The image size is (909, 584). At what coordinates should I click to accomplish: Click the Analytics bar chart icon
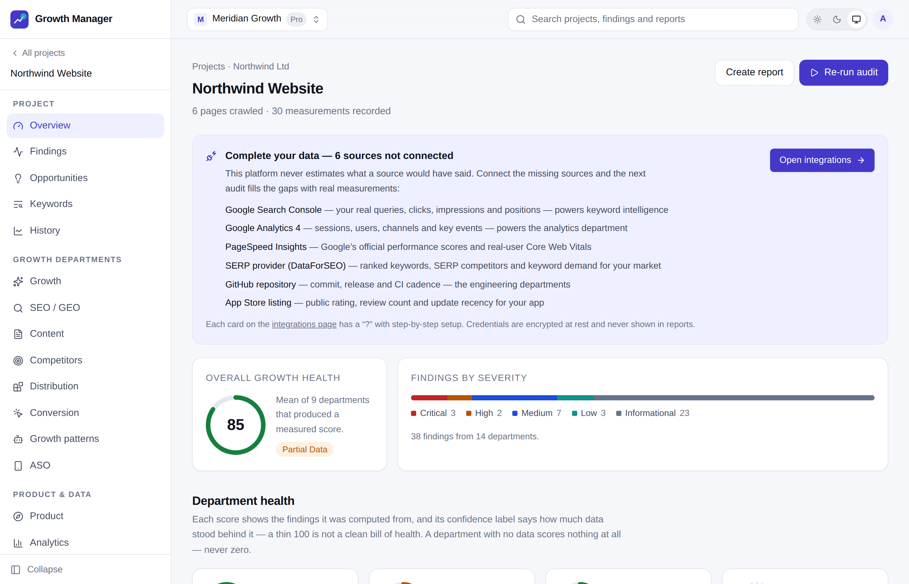(18, 543)
